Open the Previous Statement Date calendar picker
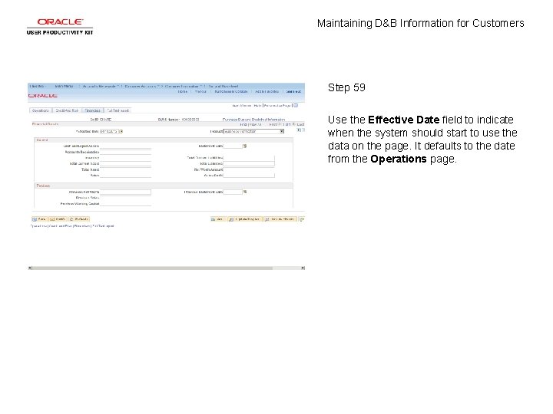 click(x=245, y=192)
